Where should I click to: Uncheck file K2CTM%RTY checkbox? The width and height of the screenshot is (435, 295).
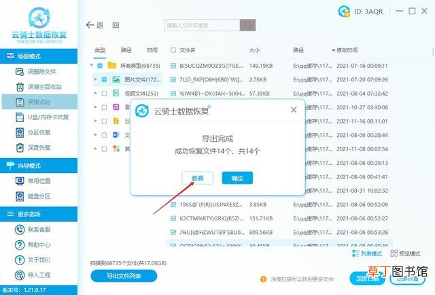click(173, 218)
